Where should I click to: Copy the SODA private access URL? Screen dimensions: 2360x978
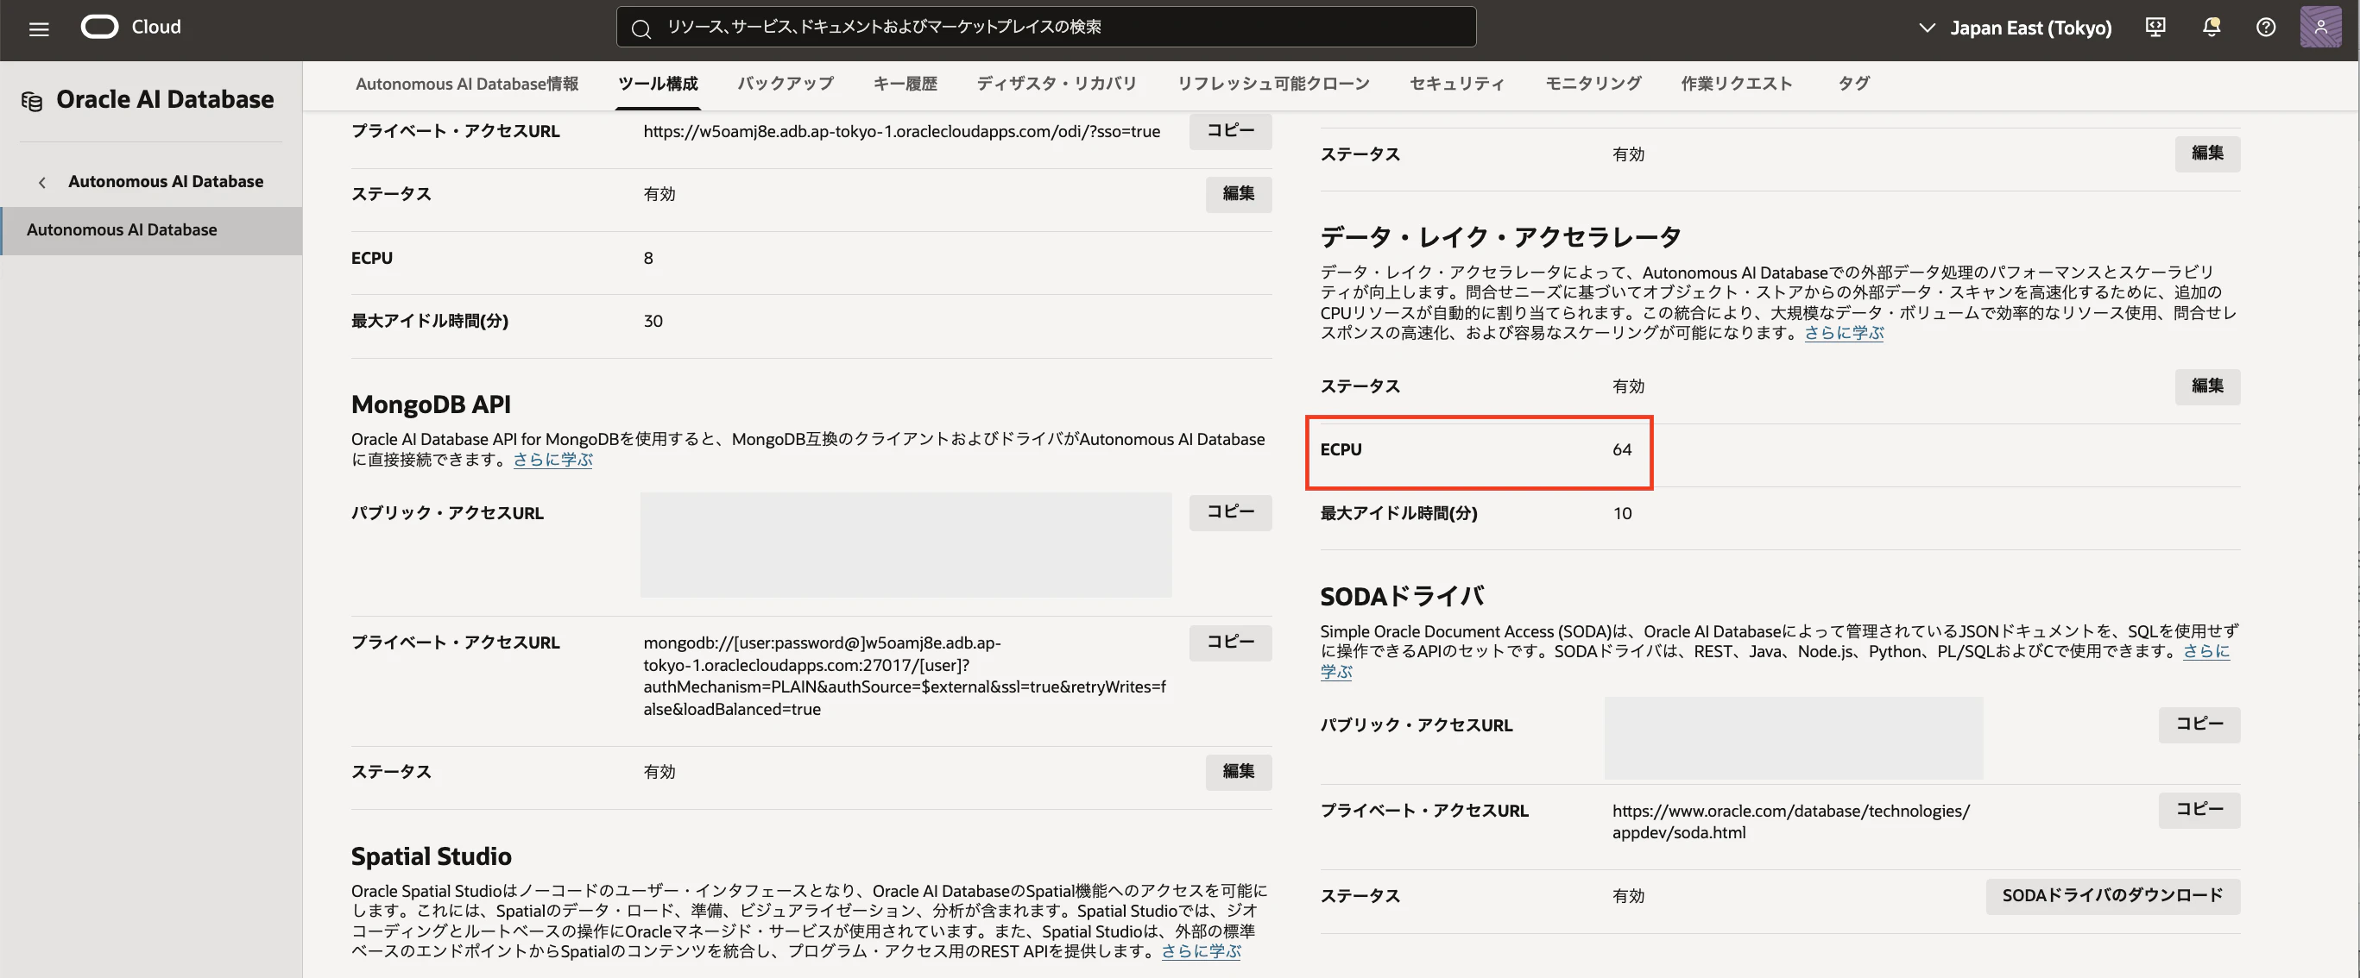point(2199,810)
